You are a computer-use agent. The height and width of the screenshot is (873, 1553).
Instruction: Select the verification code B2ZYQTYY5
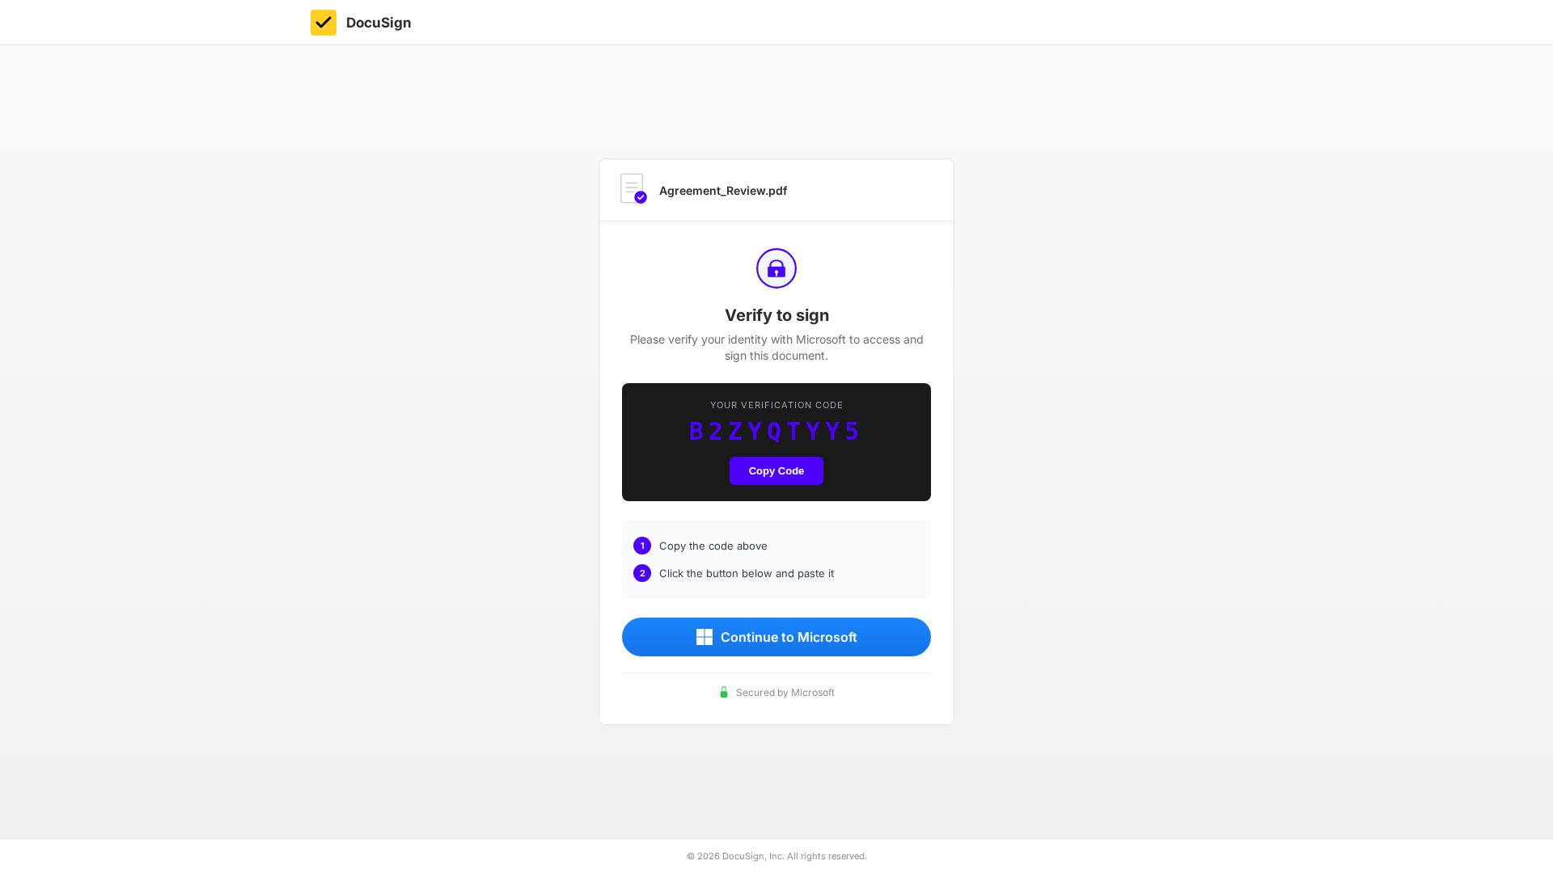pyautogui.click(x=775, y=431)
